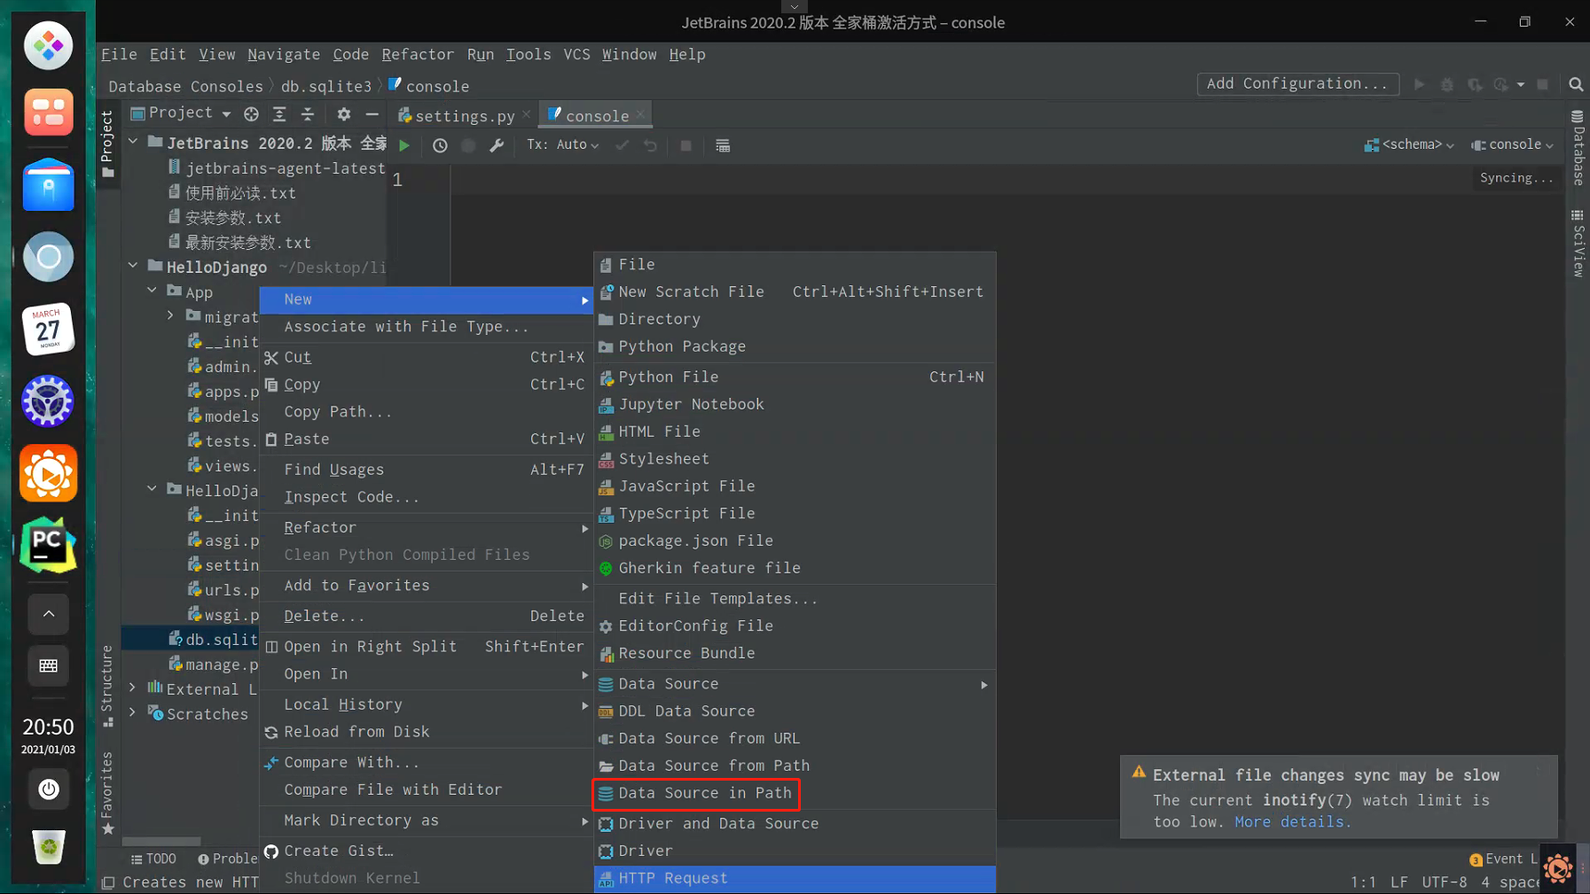Open the media player icon in dock

point(48,473)
